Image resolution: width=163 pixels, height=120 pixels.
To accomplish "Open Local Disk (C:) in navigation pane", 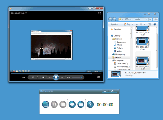I will pyautogui.click(x=121, y=63).
